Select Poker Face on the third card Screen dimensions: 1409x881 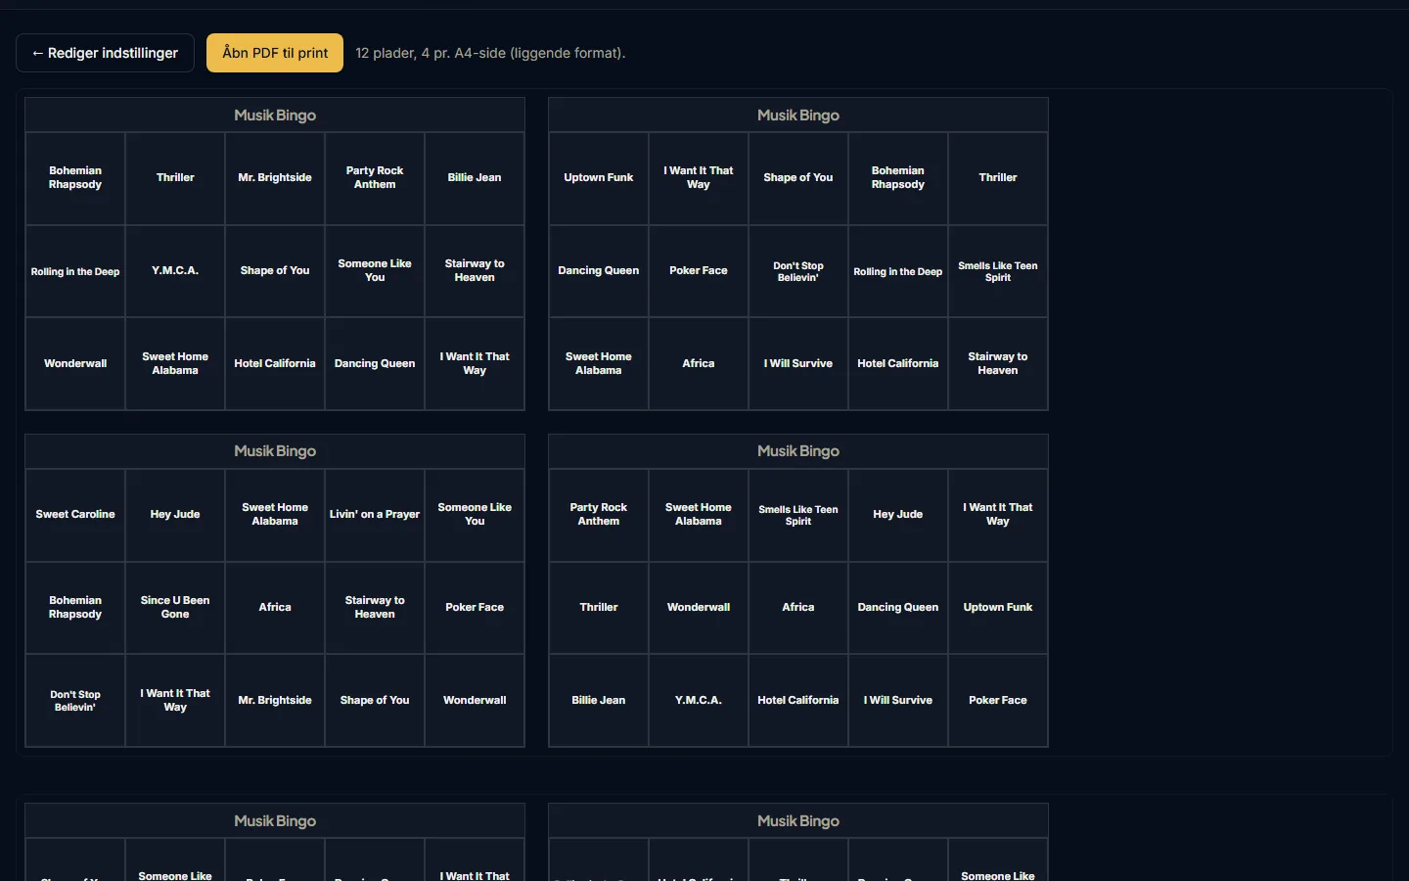pyautogui.click(x=475, y=608)
